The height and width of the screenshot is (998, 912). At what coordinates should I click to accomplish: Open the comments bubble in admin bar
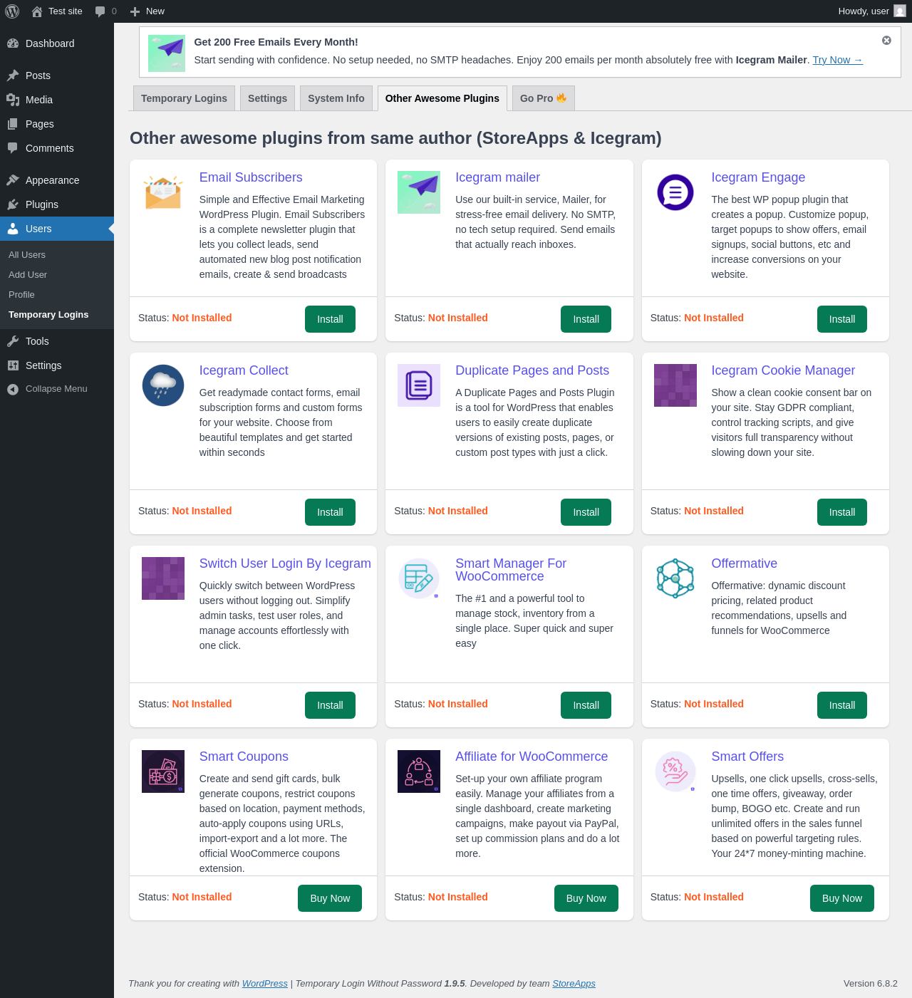[100, 11]
